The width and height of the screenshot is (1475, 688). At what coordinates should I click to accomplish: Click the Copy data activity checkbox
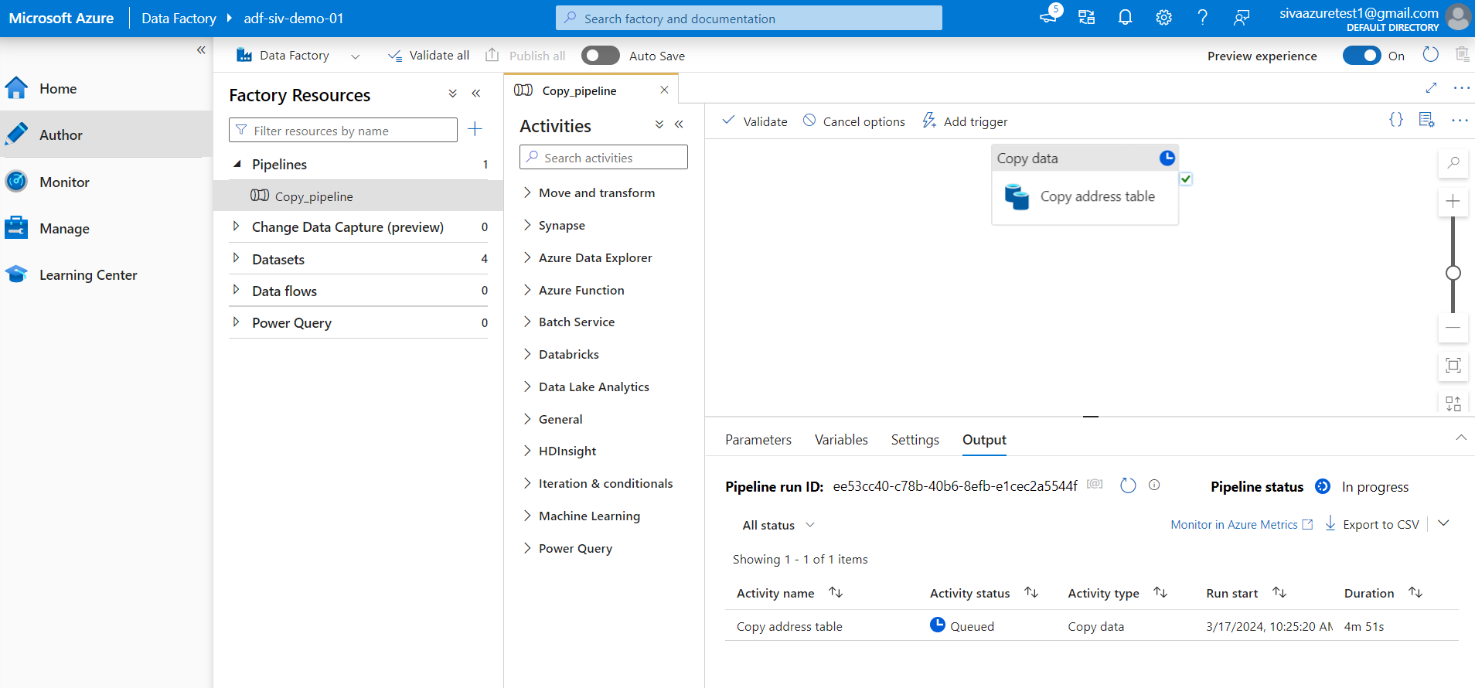pos(1186,179)
